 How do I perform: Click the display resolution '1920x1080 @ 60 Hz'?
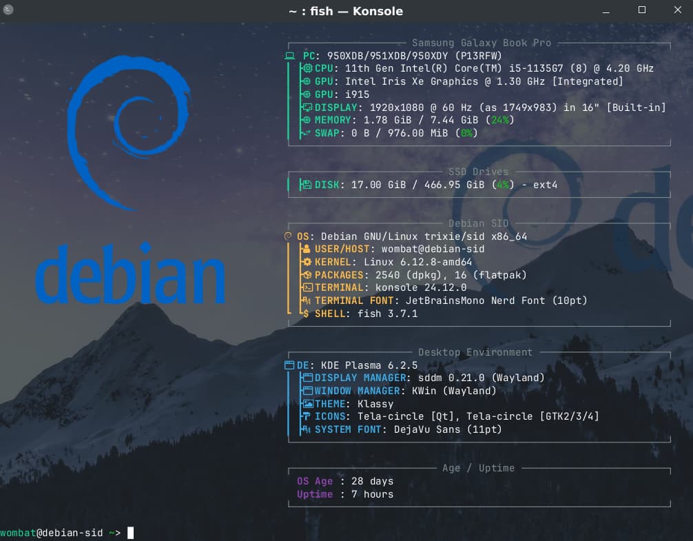pos(420,108)
